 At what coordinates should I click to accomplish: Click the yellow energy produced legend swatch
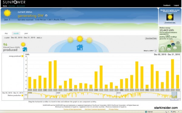(x=22, y=56)
